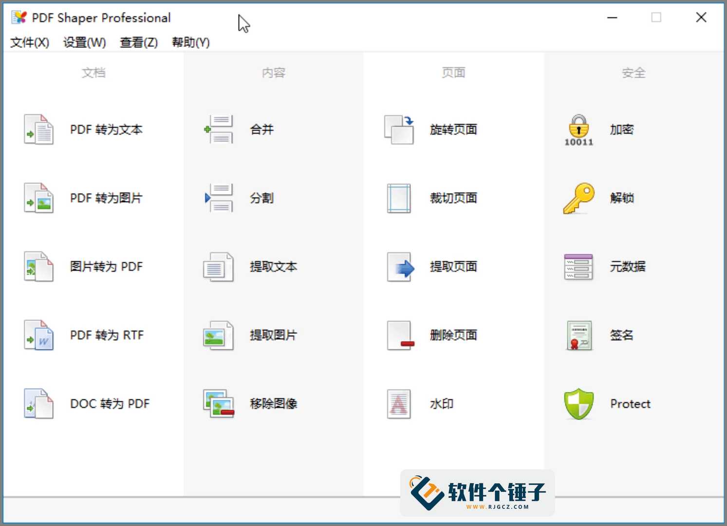Choose the 旋转页面 label
The height and width of the screenshot is (526, 727).
[x=453, y=130]
